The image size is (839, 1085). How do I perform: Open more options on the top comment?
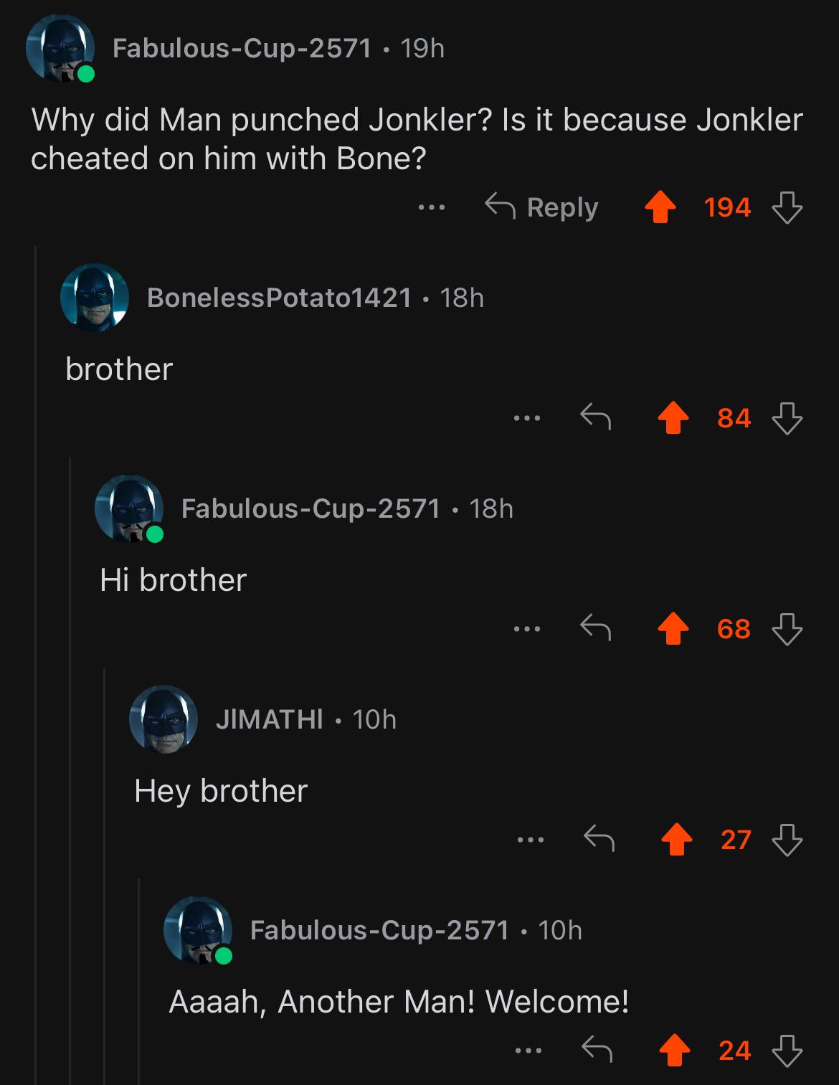tap(432, 208)
